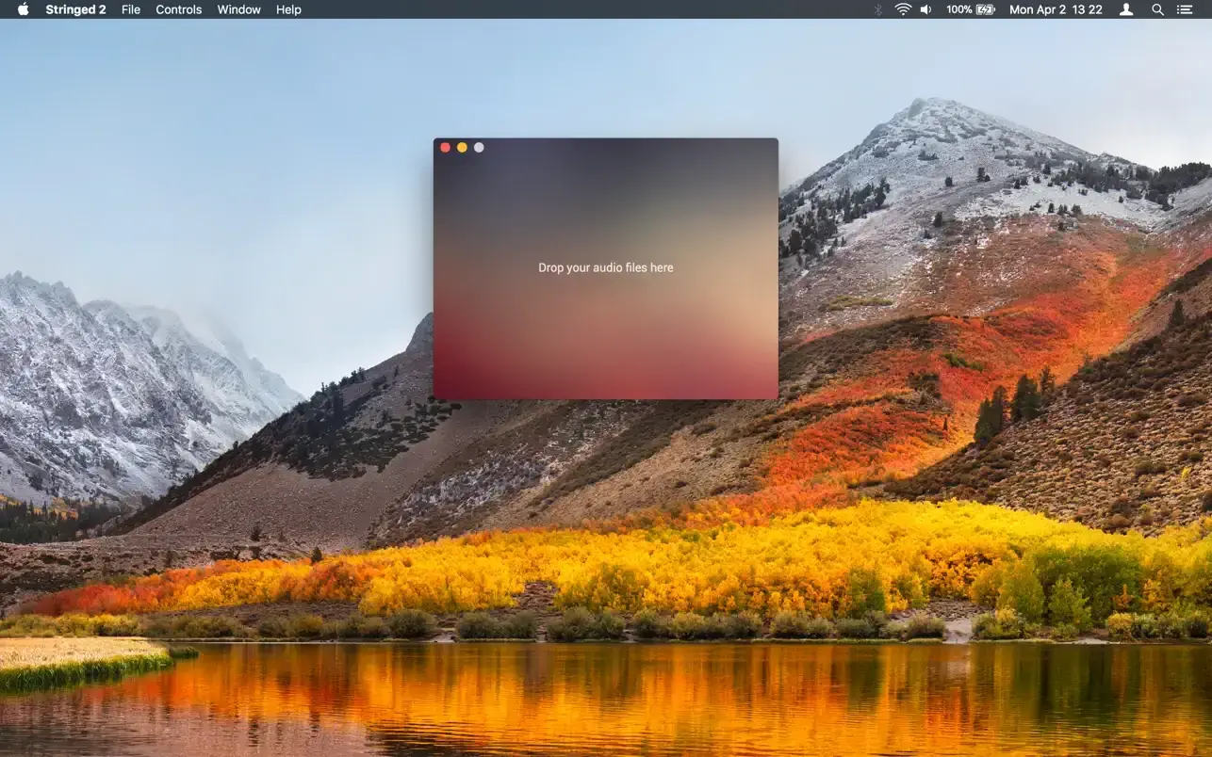The height and width of the screenshot is (757, 1212).
Task: Click the volume speaker icon
Action: pos(925,9)
